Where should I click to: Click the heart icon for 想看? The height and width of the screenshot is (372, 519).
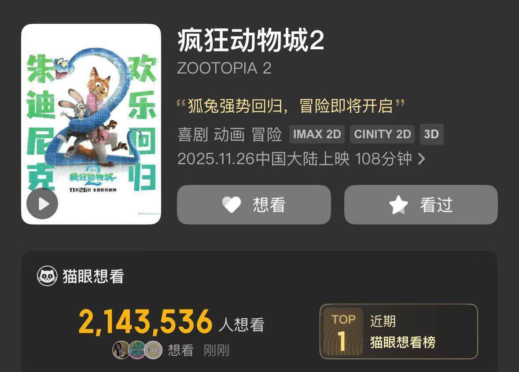click(232, 205)
